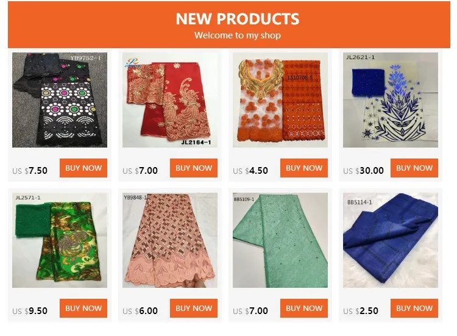Viewport: 457px width, 336px height.
Task: Open the mint green BB5109-1 fabric photo
Action: pos(280,240)
